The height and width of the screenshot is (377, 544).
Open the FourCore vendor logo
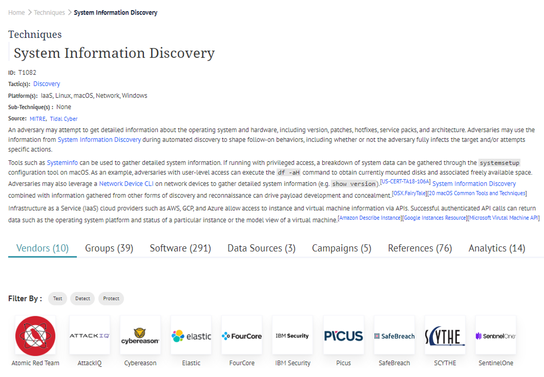242,336
